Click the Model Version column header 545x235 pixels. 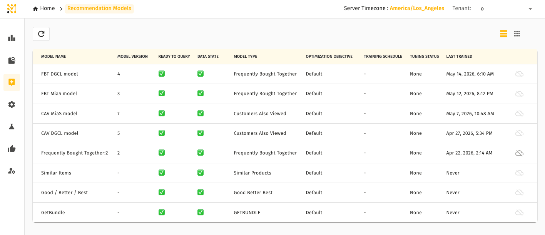point(132,57)
